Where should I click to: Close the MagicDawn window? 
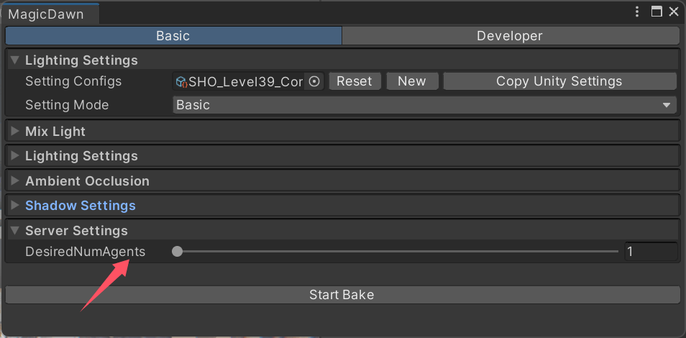tap(674, 12)
